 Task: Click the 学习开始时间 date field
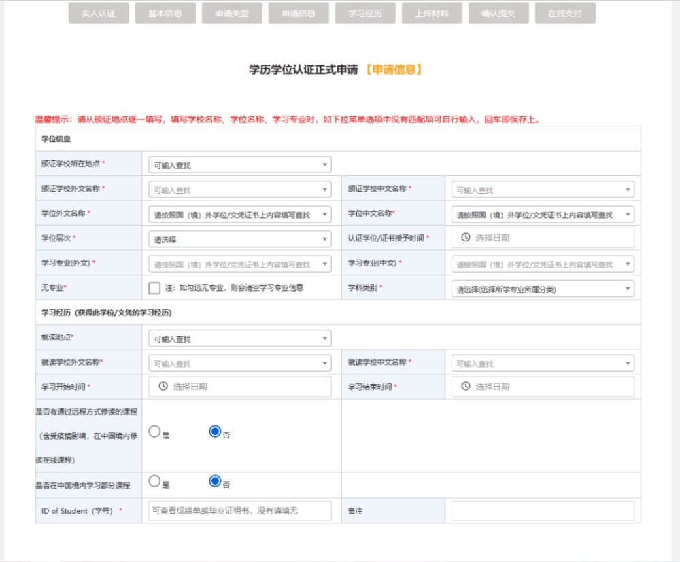click(x=240, y=386)
